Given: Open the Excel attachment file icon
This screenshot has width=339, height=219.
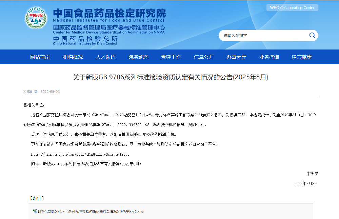Looking at the screenshot, I should tap(35, 211).
